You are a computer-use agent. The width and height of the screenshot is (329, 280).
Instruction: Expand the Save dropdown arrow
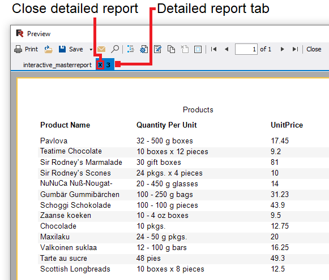pyautogui.click(x=91, y=50)
